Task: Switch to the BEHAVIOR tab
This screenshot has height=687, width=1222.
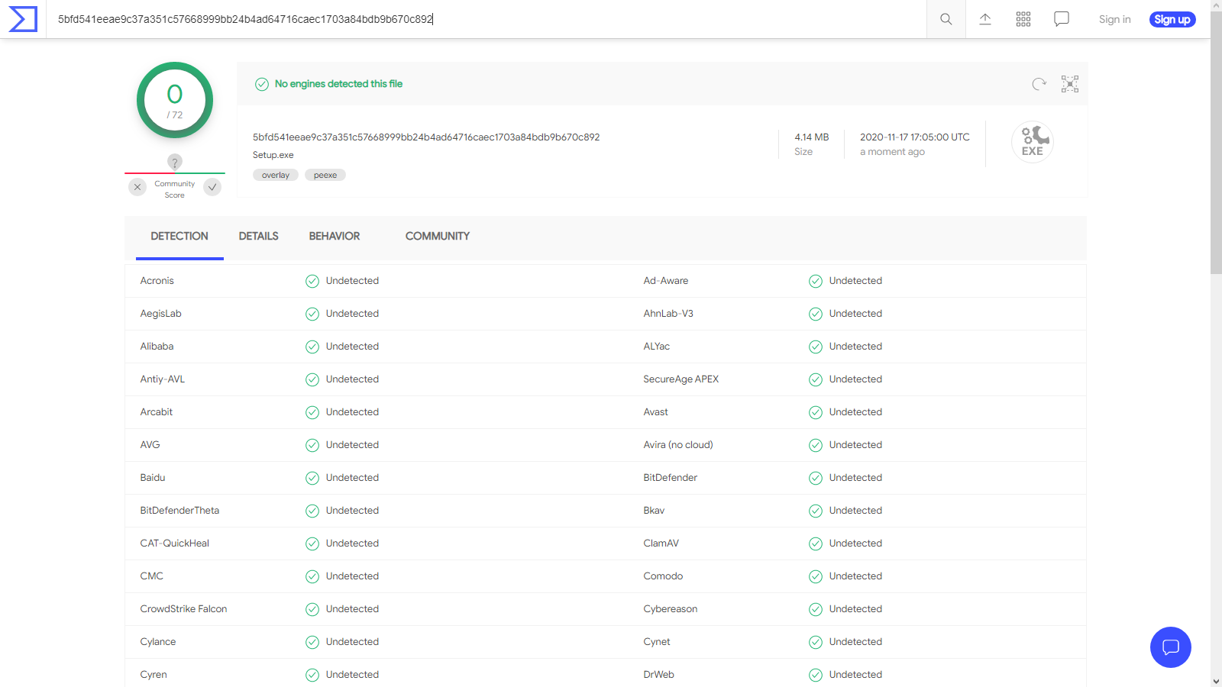Action: (x=335, y=237)
